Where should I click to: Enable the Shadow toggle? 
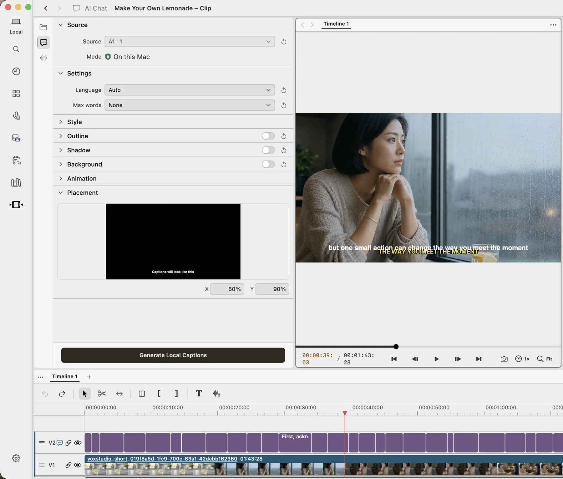[x=268, y=150]
